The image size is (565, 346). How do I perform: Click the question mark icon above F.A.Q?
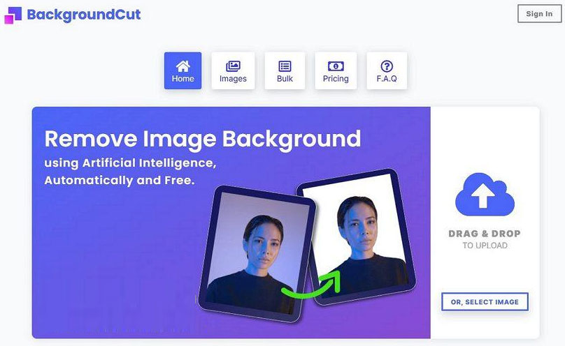coord(387,66)
